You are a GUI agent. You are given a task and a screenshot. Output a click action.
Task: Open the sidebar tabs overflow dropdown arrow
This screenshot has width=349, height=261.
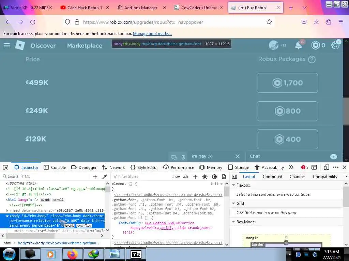click(346, 176)
